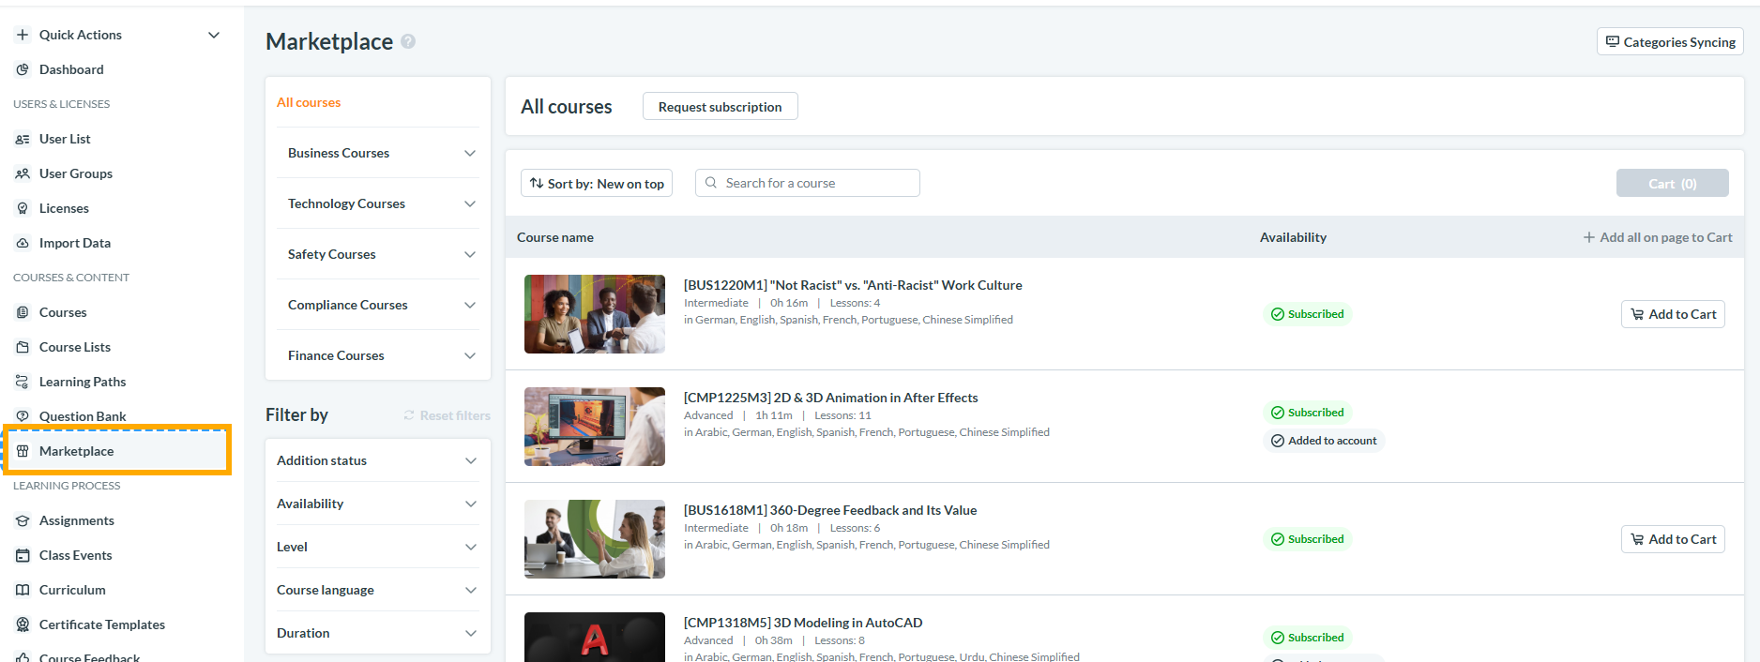This screenshot has width=1760, height=662.
Task: Expand the Safety Courses category
Action: 378,254
